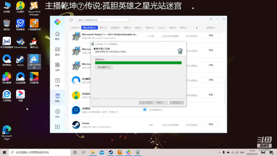Image resolution: width=277 pixels, height=156 pixels.
Task: Open Microsoft Edge desktop shortcut
Action: [7, 133]
